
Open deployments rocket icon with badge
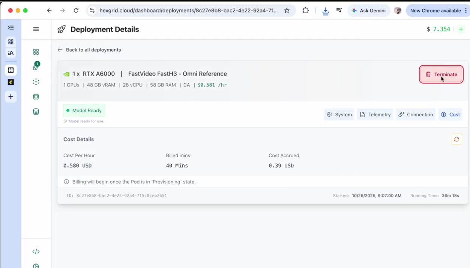pyautogui.click(x=36, y=66)
